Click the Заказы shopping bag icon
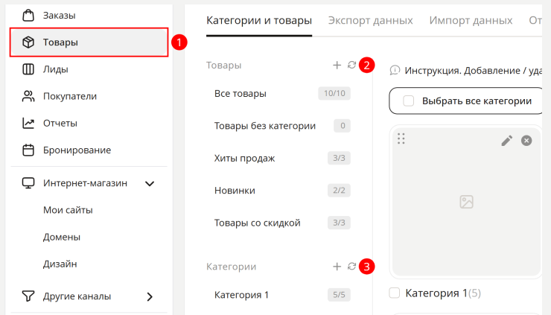 [x=28, y=16]
